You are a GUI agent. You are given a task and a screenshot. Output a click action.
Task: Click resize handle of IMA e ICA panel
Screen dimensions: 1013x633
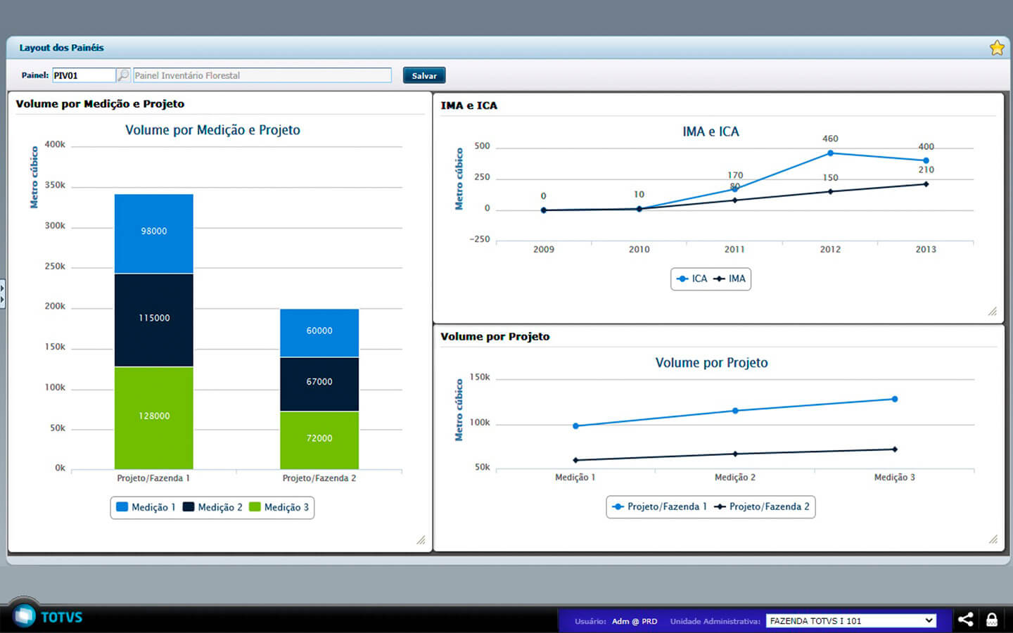click(x=993, y=312)
